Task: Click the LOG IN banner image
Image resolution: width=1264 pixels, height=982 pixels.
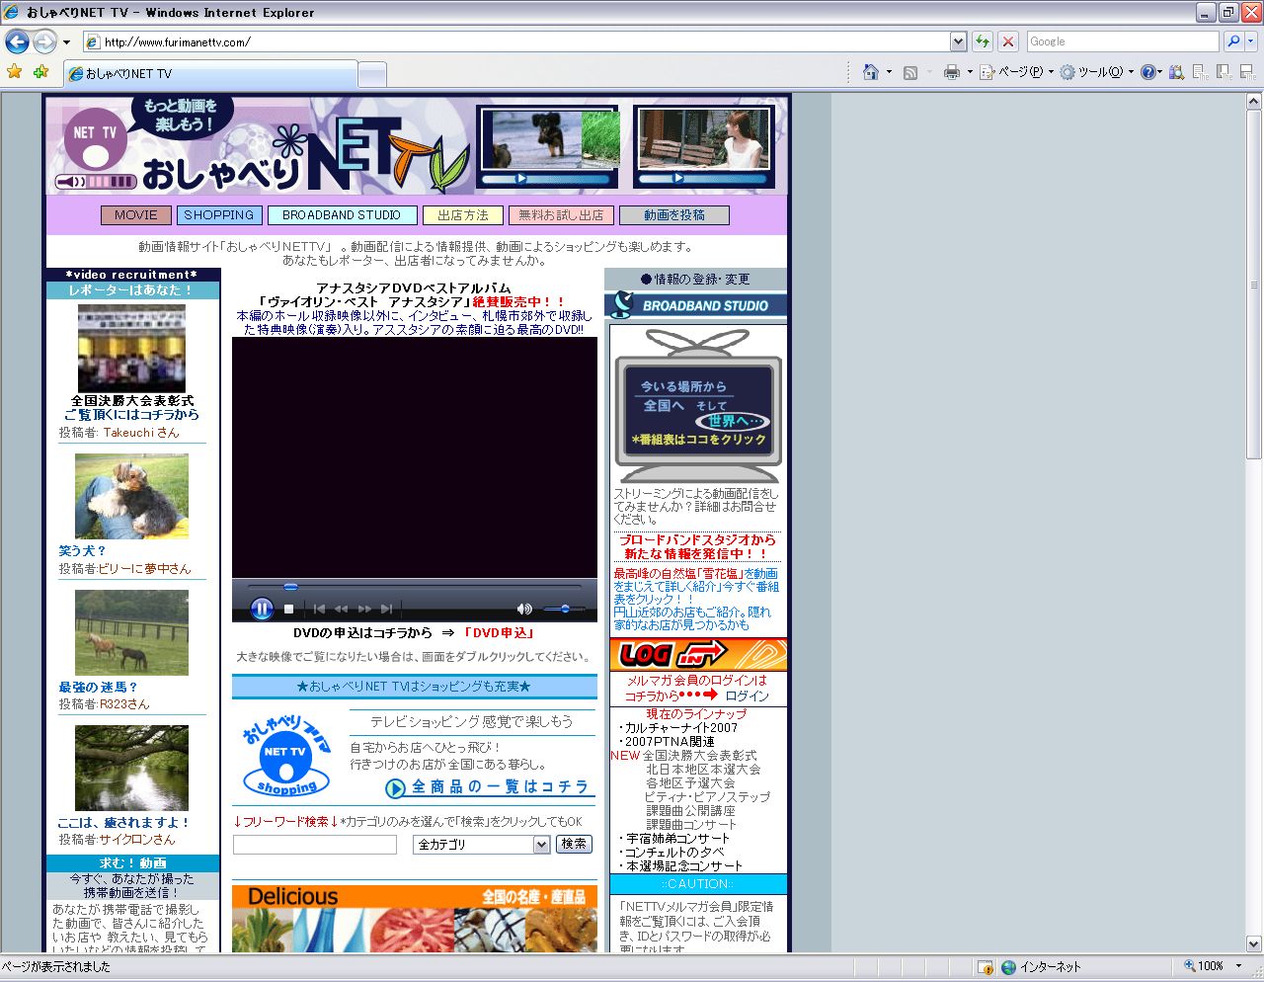Action: click(698, 654)
